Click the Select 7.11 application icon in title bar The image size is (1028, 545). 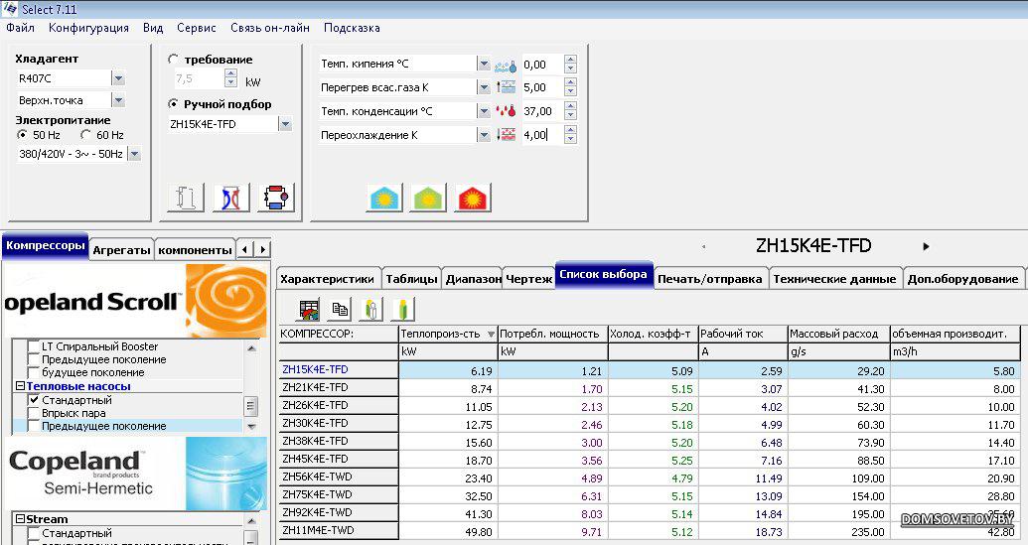(x=10, y=9)
